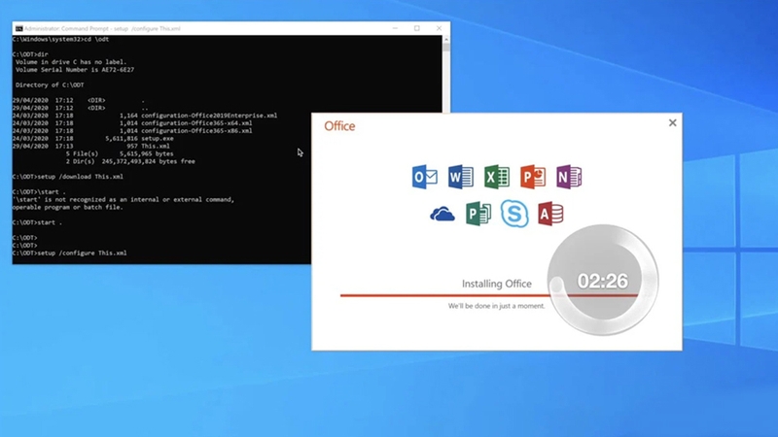Click the Excel icon in Office installer

coord(497,177)
